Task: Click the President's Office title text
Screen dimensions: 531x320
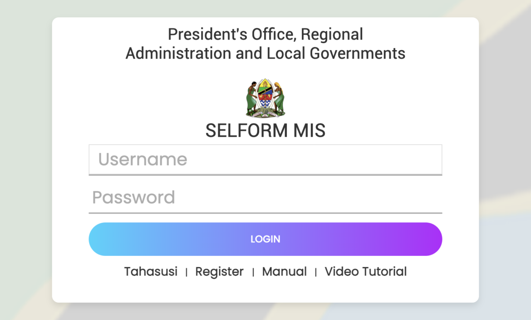Action: pos(265,34)
